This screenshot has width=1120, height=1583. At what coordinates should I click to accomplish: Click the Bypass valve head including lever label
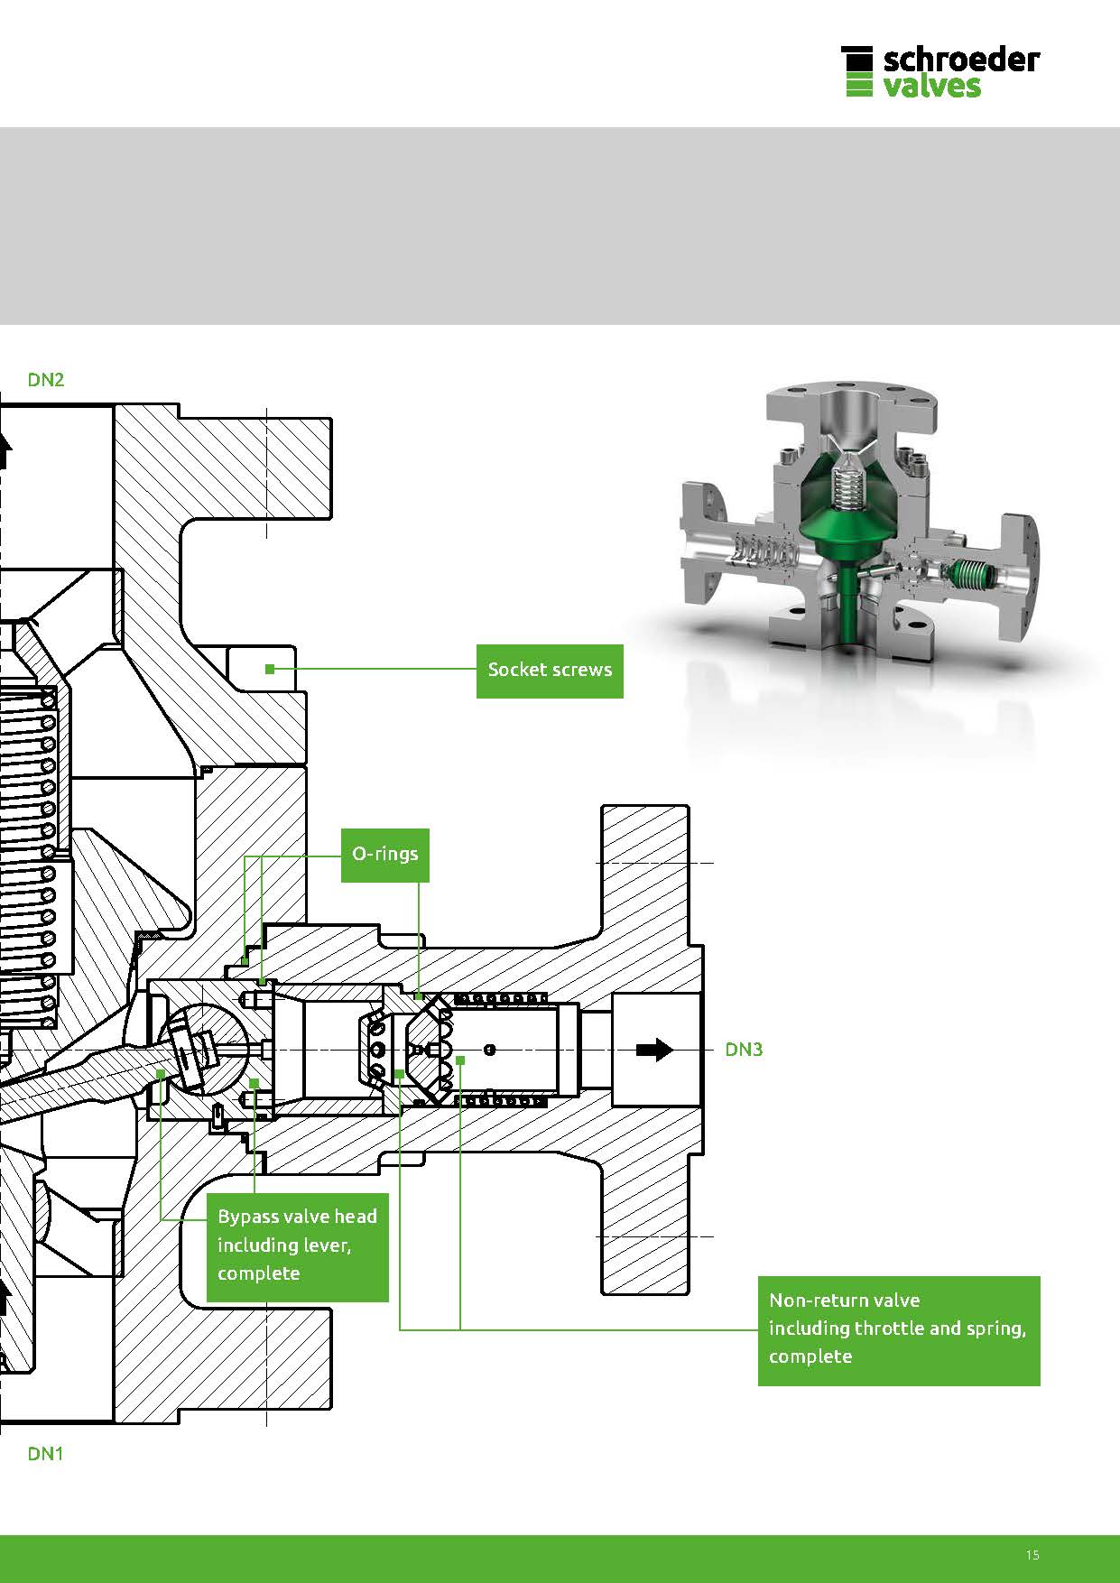click(297, 1245)
